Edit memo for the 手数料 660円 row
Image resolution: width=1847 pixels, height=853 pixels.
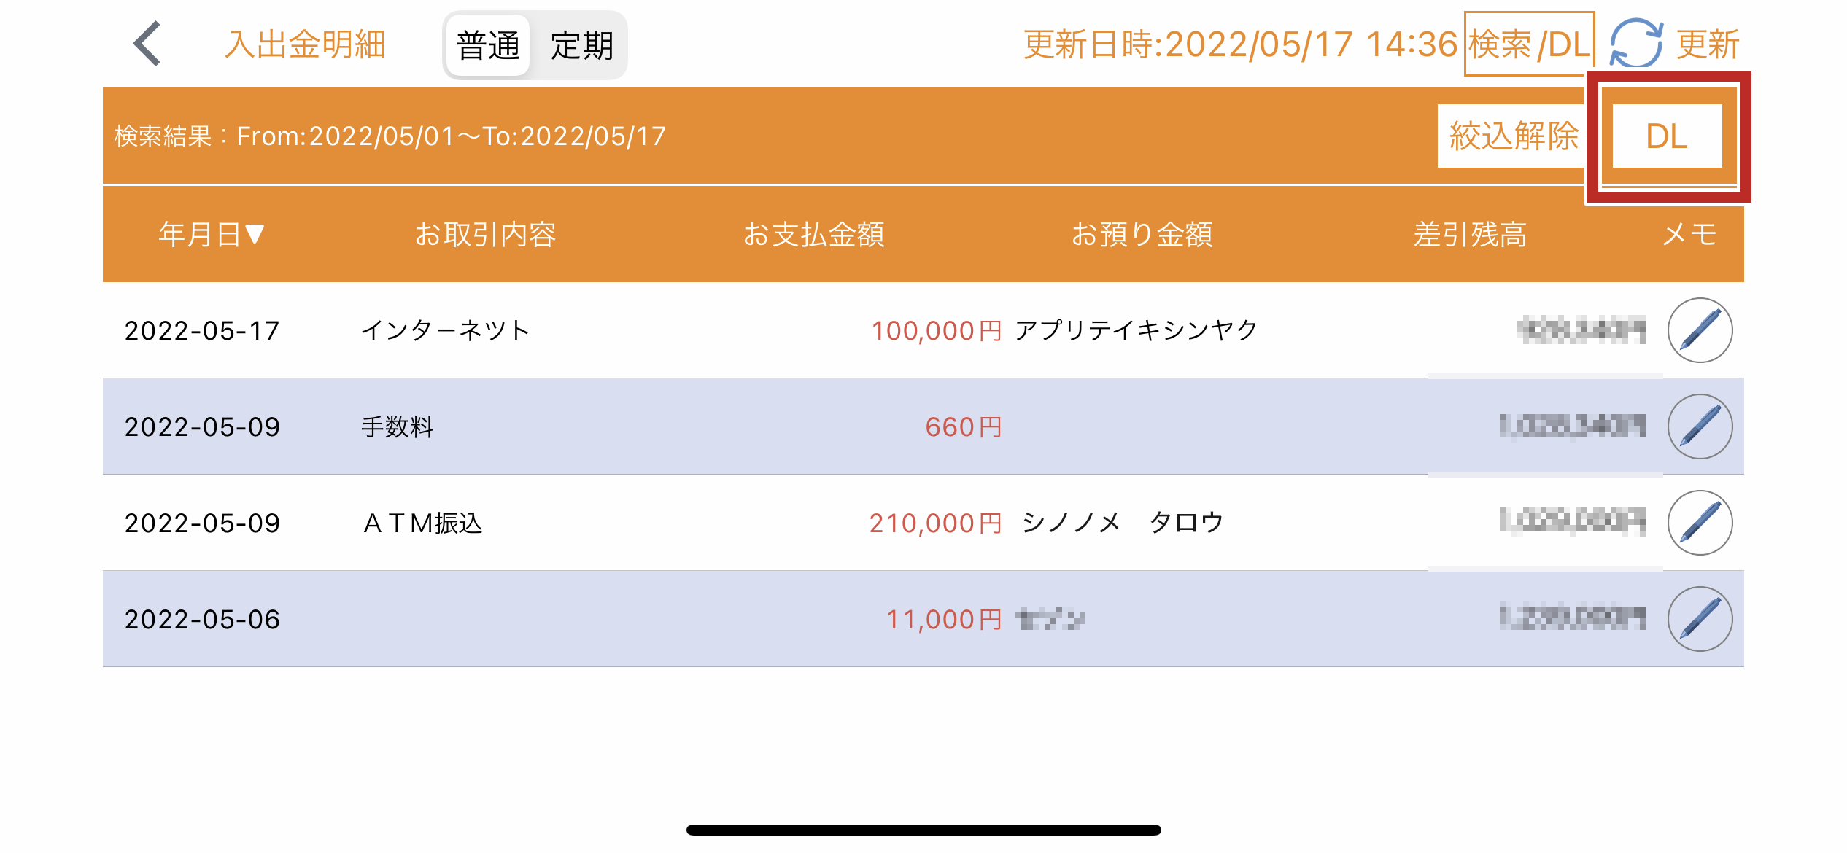click(x=1700, y=426)
